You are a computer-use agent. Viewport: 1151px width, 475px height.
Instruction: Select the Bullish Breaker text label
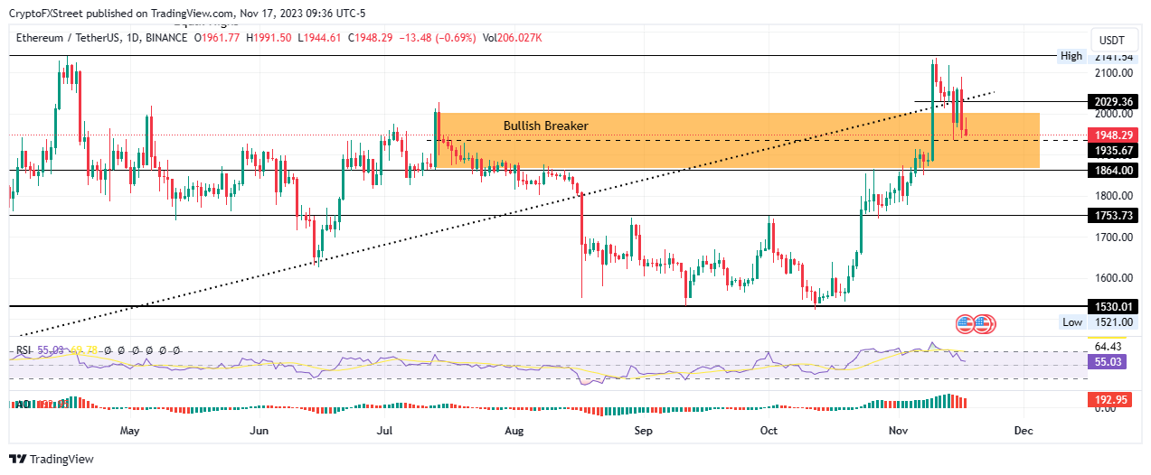pyautogui.click(x=546, y=126)
